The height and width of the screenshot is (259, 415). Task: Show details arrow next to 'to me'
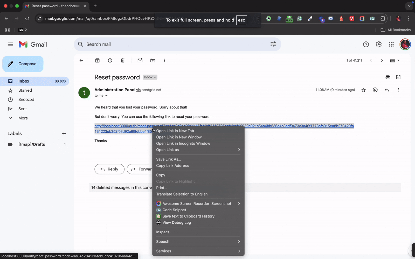(x=106, y=96)
